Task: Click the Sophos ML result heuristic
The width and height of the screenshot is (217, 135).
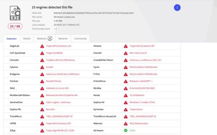Action: pos(51,109)
